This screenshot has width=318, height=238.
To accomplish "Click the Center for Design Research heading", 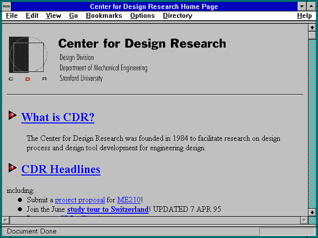I will pos(142,44).
